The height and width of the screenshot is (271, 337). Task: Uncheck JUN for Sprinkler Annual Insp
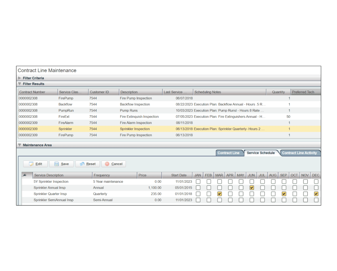(252, 188)
